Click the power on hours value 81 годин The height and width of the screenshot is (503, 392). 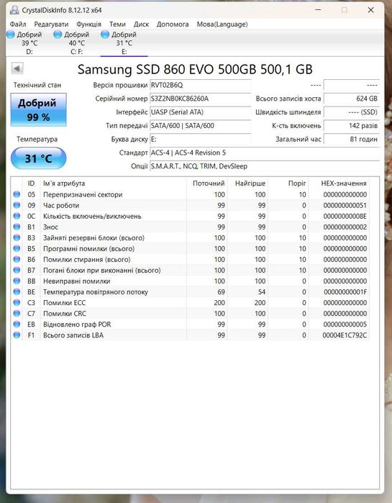tap(352, 139)
